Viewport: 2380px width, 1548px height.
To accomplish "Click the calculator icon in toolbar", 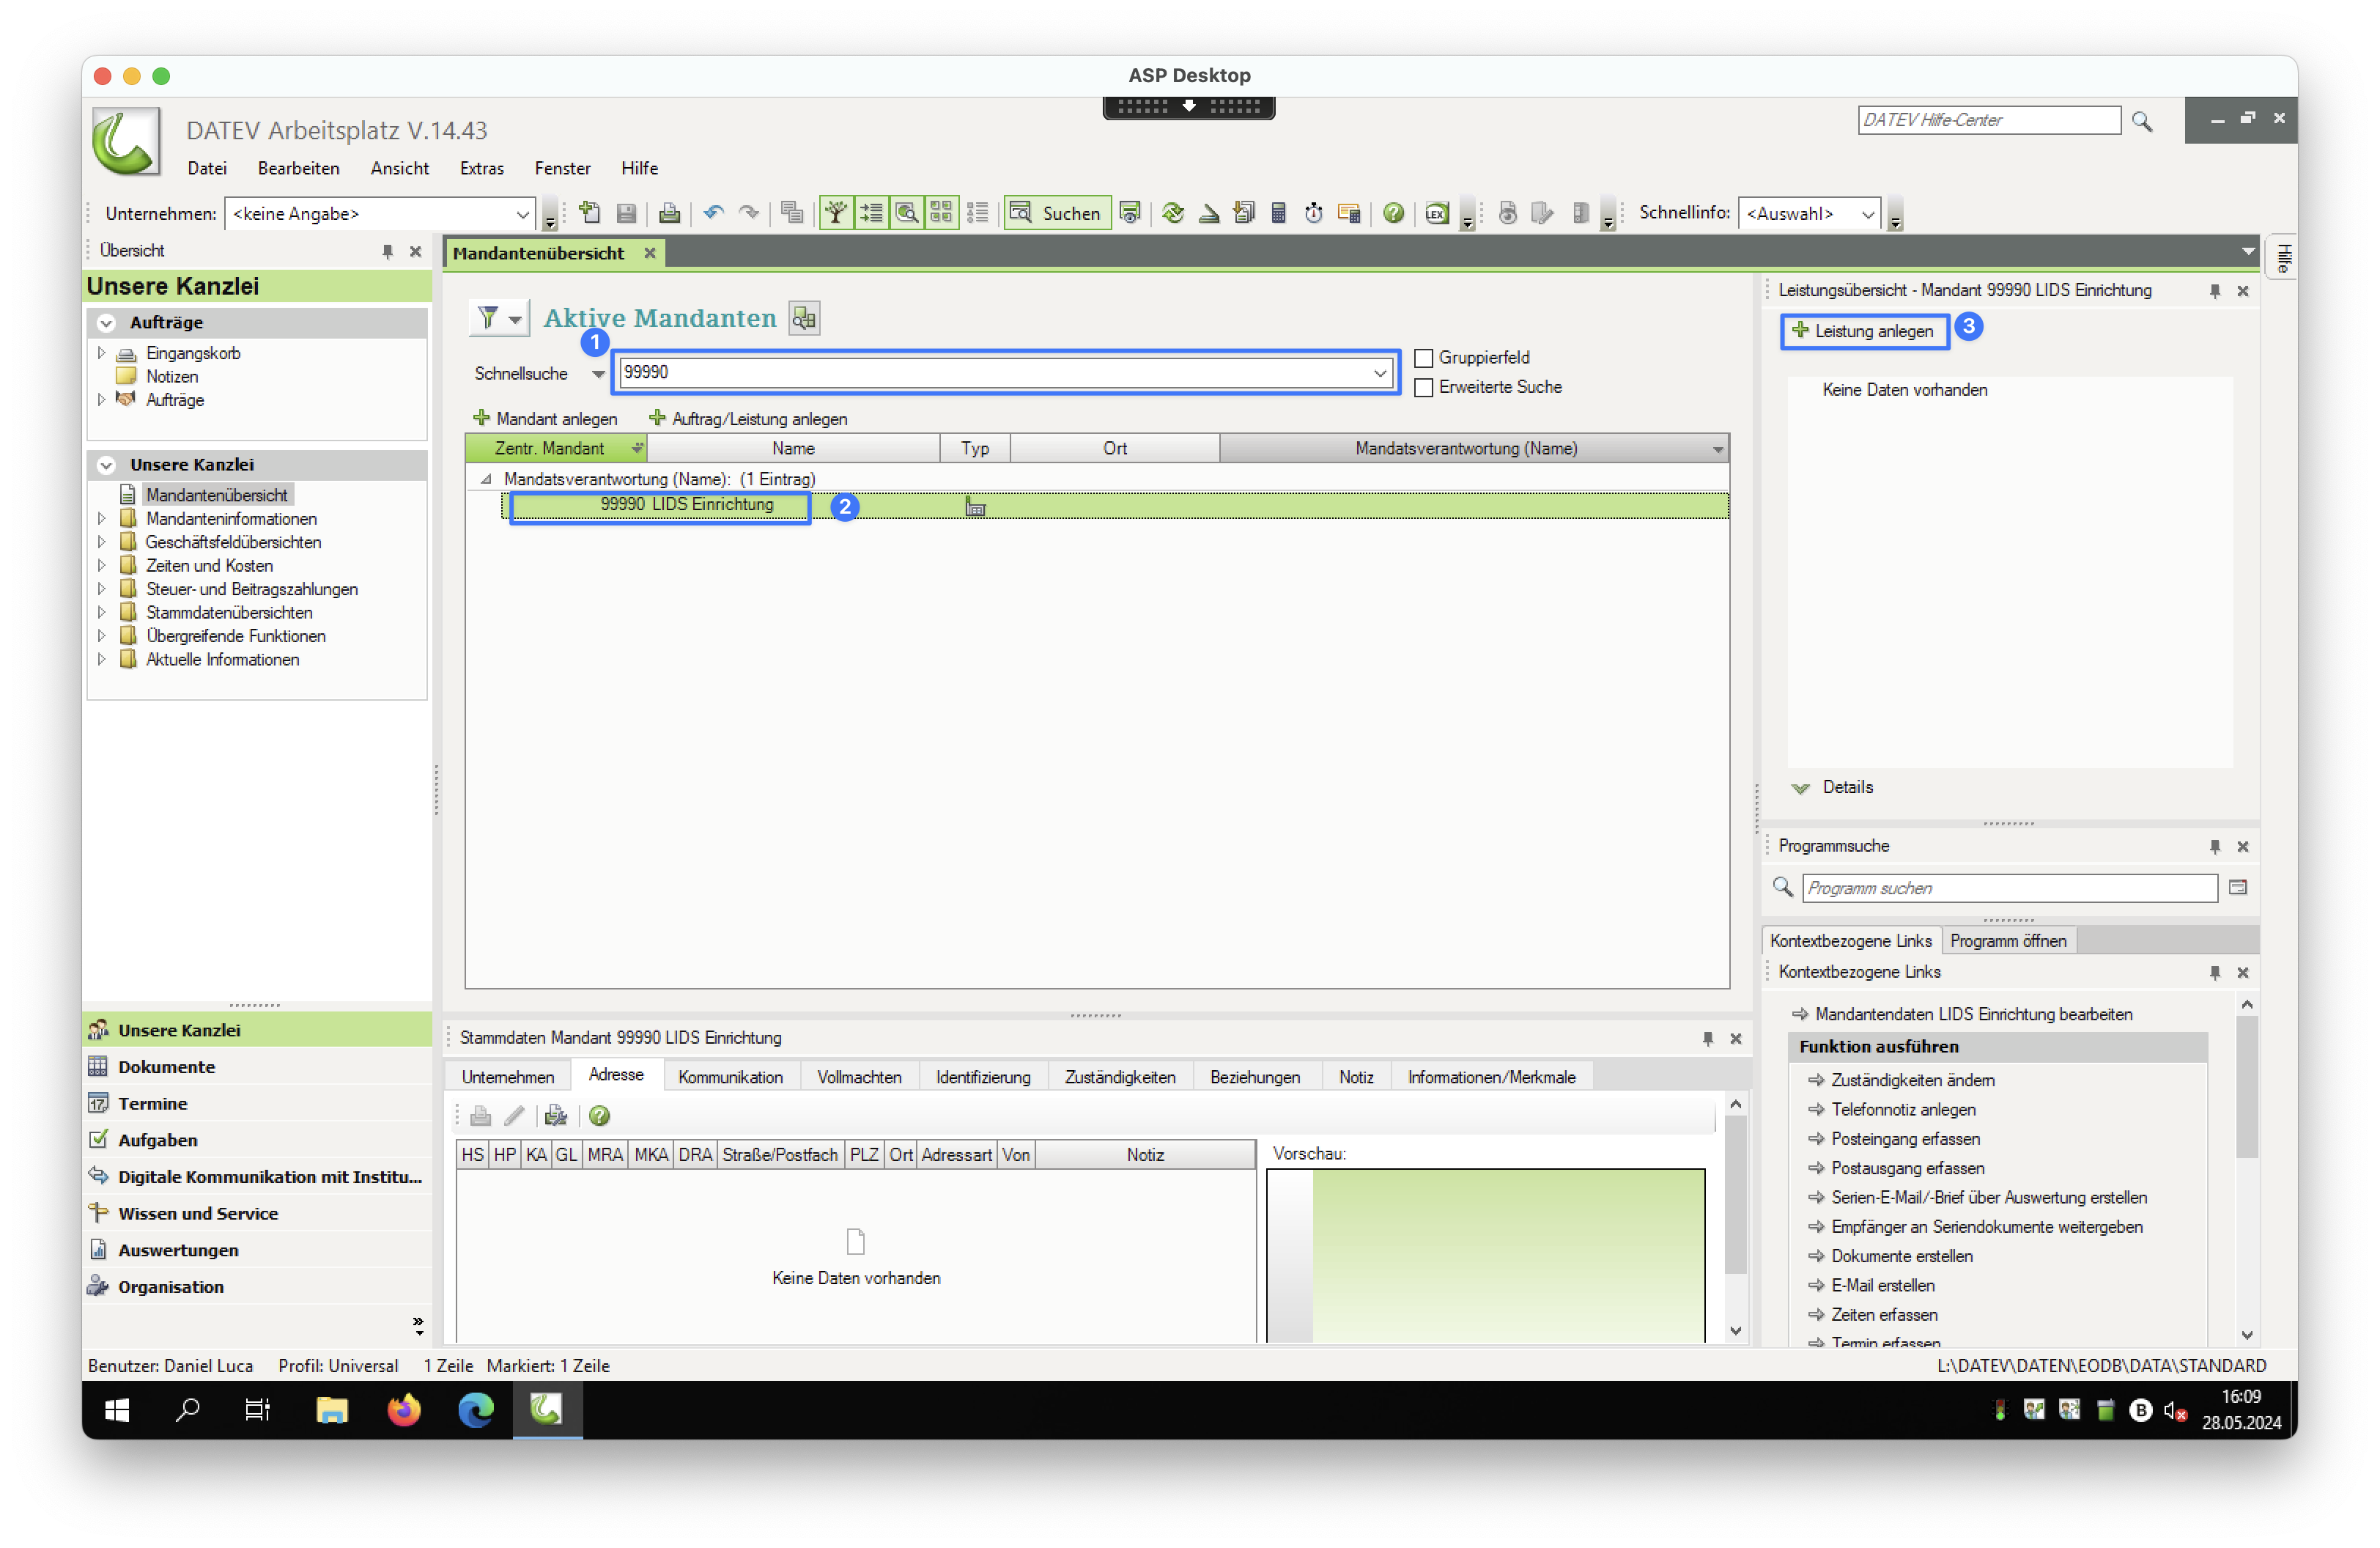I will [x=1278, y=213].
